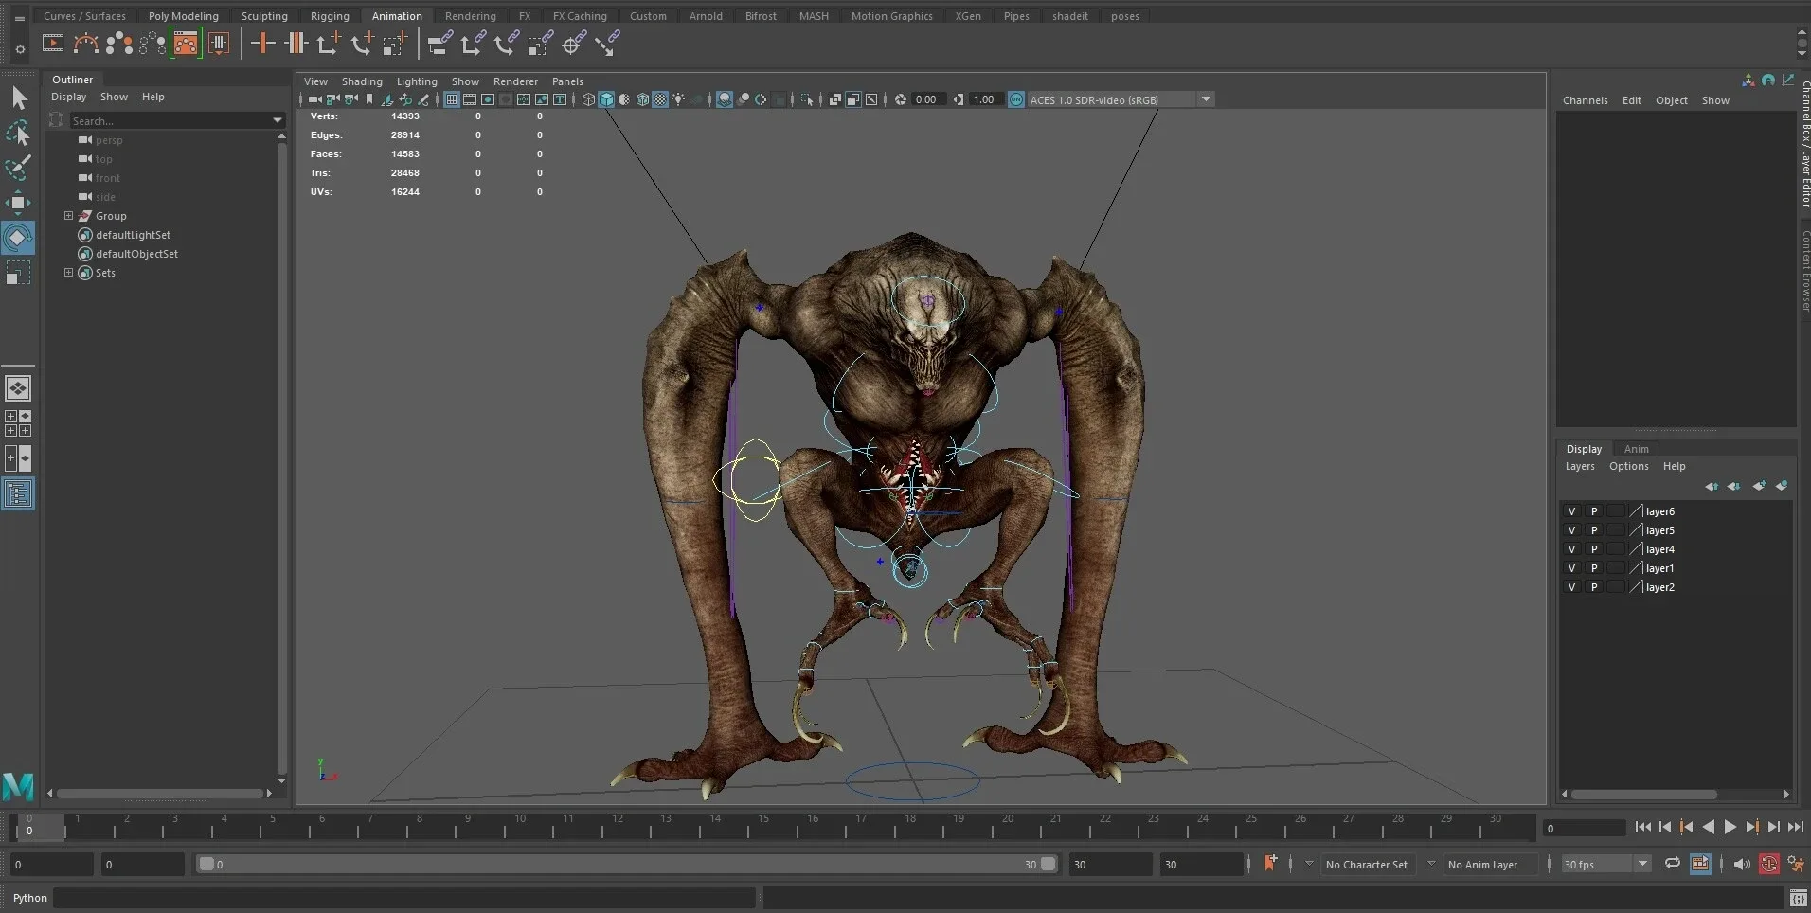
Task: Click the Set Key on Animated shelf icon
Action: pyautogui.click(x=296, y=43)
